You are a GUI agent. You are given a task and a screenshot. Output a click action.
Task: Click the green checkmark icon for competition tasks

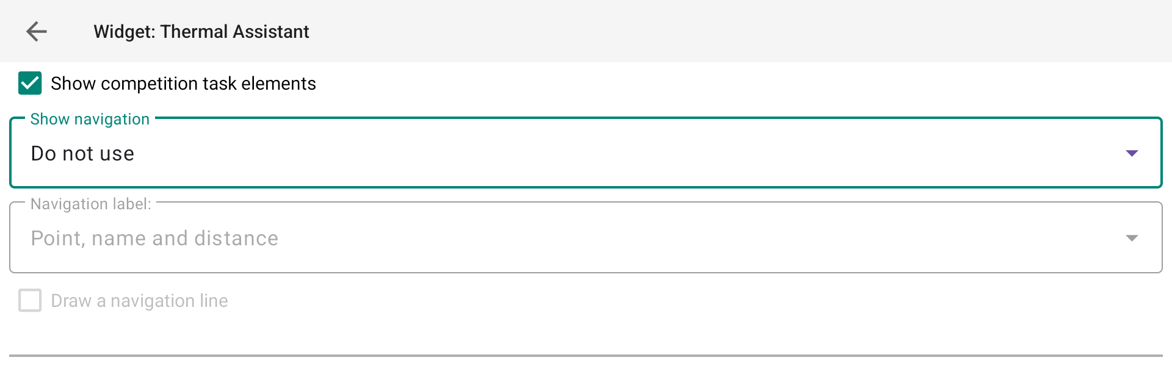pos(30,83)
